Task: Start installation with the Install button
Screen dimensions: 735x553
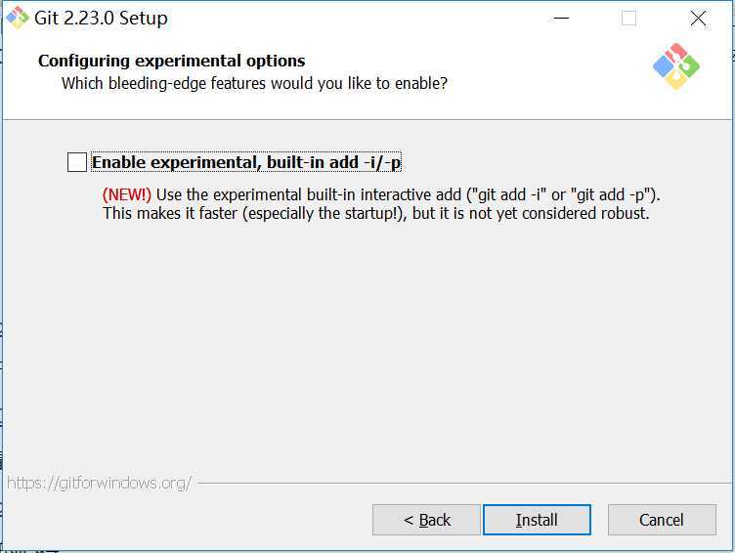Action: click(537, 520)
